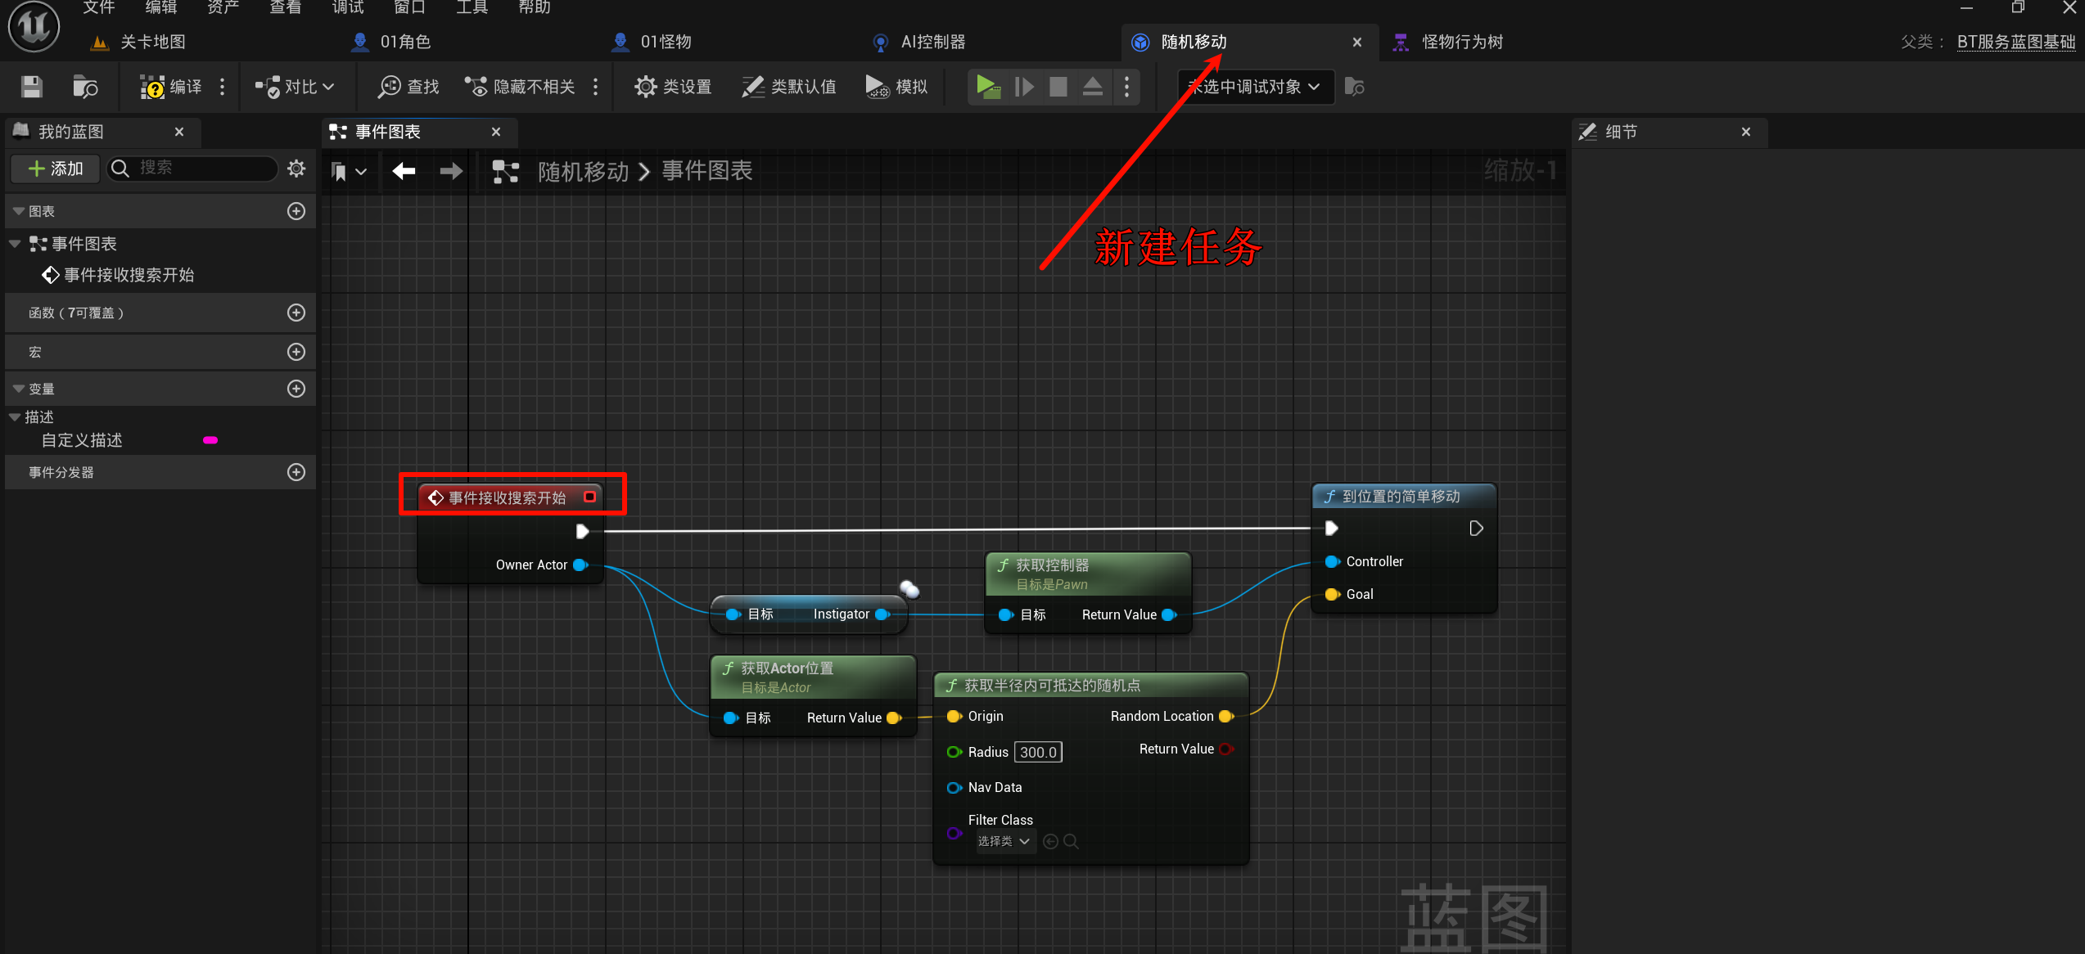The height and width of the screenshot is (954, 2085).
Task: Click the Radius 300.0 input field
Action: [x=1038, y=752]
